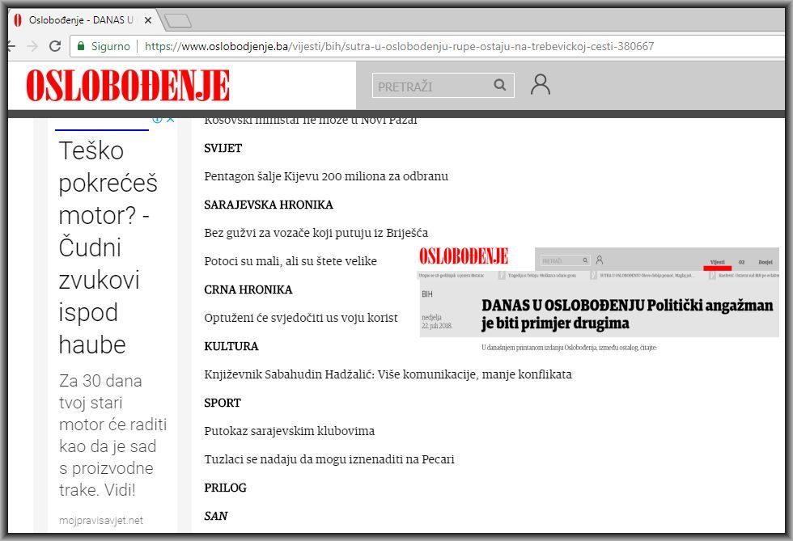Click 'U današnjem printanom izdanju Oslobođenja' text
This screenshot has height=541, width=793.
click(x=570, y=348)
